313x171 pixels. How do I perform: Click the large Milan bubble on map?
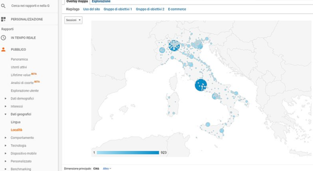pos(174,45)
